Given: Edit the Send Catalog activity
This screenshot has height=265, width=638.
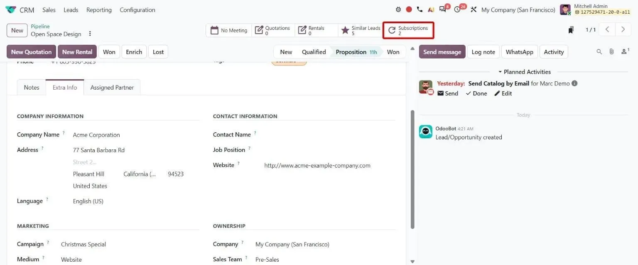Looking at the screenshot, I should [x=503, y=93].
